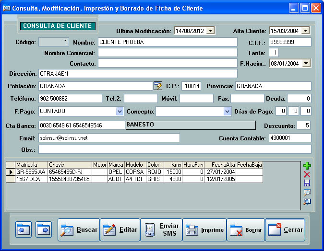
Task: Click the C.P. field 18014
Action: 192,86
